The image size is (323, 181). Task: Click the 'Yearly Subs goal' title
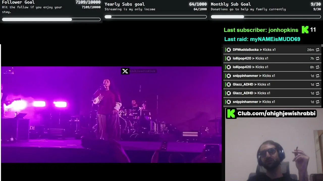pos(125,4)
